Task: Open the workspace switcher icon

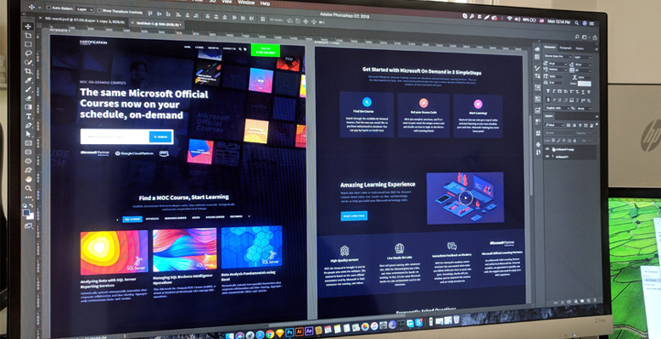Action: [x=585, y=37]
